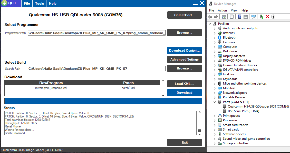Click the Download Content button

click(x=185, y=51)
